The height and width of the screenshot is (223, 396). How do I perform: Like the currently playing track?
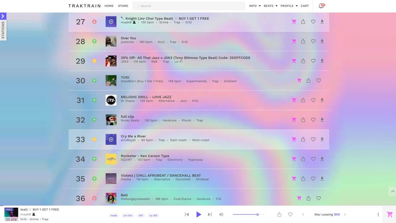pos(290,214)
